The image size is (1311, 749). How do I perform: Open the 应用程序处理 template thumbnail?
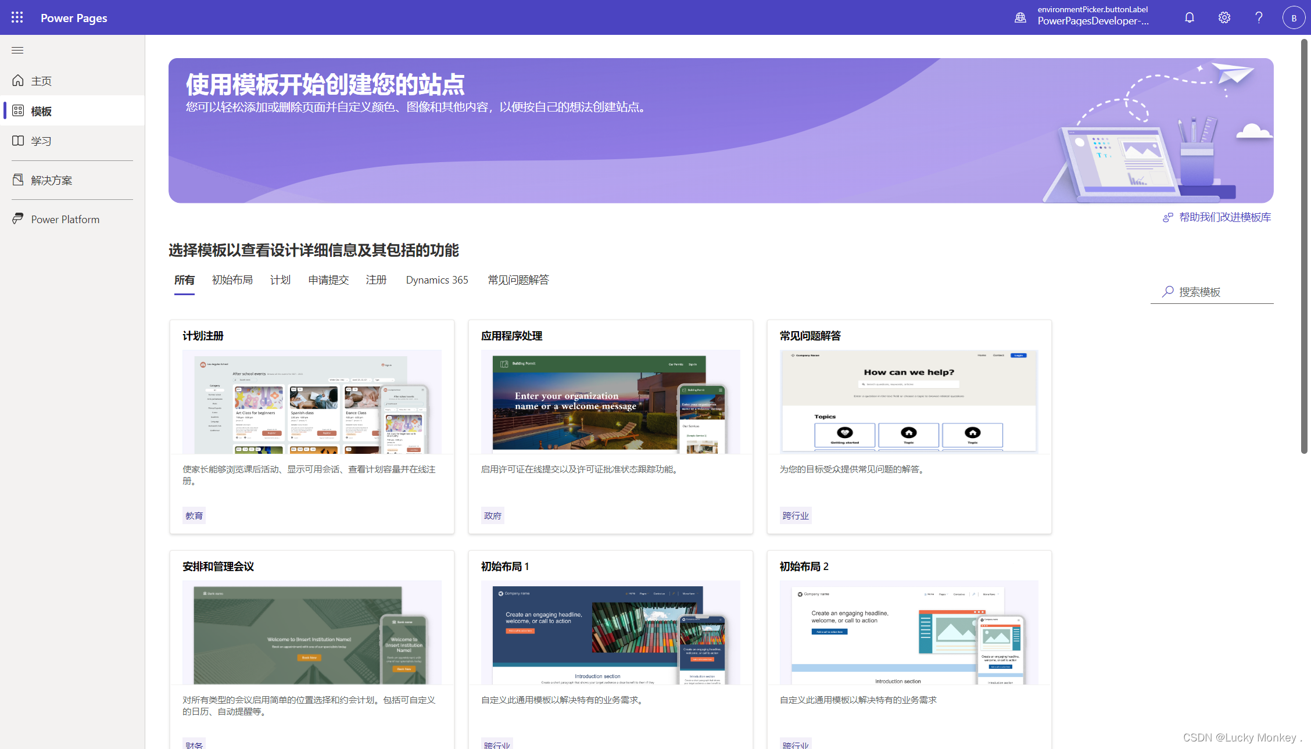tap(611, 402)
